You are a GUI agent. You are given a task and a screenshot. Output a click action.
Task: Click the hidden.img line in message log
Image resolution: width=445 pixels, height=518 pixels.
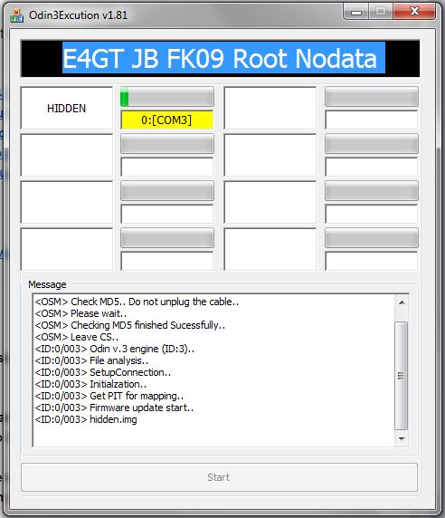(86, 419)
